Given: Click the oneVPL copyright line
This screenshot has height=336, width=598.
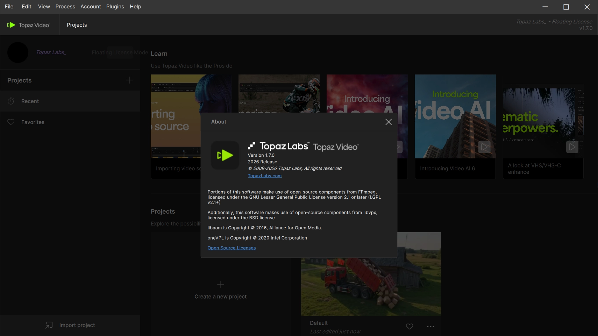Looking at the screenshot, I should 257,238.
